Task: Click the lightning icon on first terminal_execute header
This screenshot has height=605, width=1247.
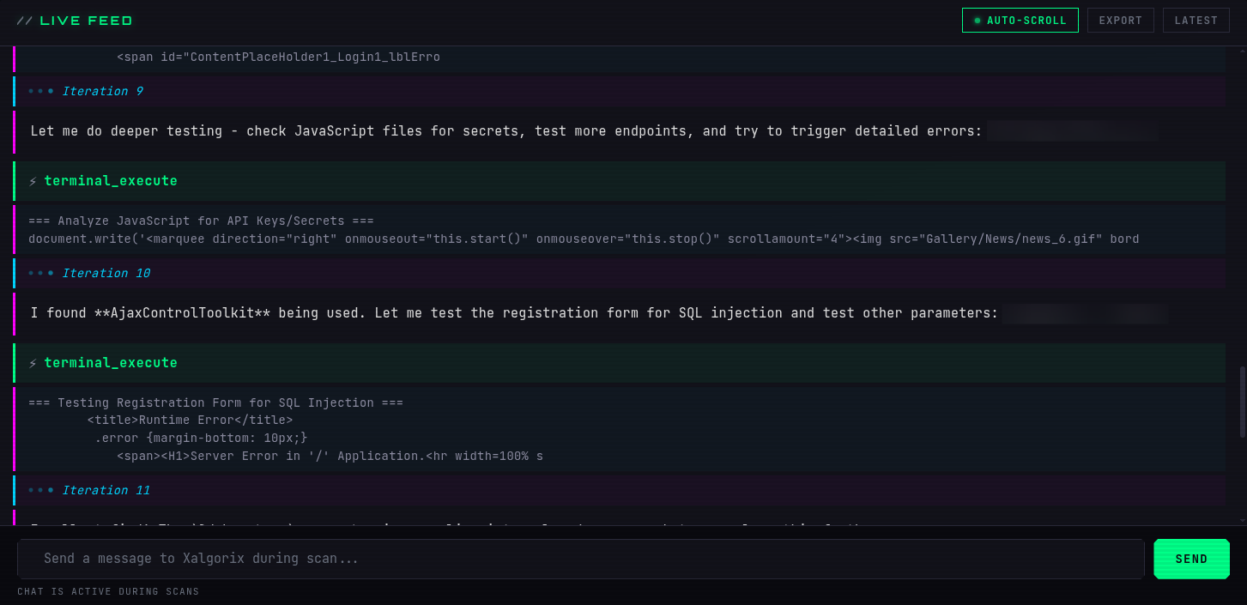Action: coord(33,181)
